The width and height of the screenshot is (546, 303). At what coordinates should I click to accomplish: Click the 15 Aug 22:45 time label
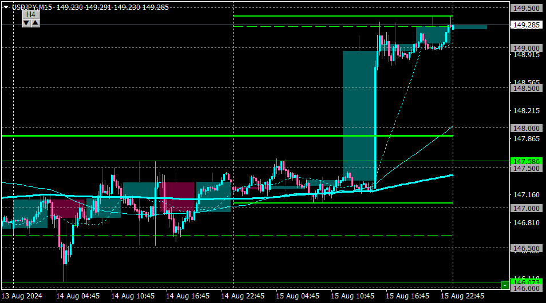(x=462, y=296)
